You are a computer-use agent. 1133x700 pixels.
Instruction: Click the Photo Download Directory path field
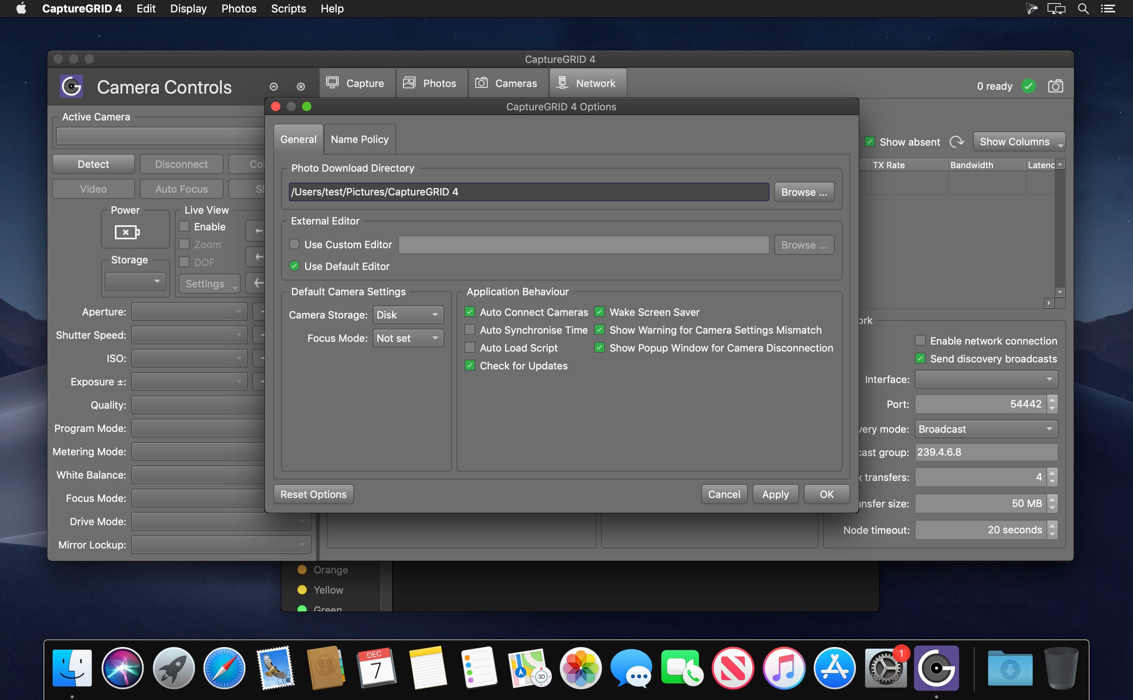(x=529, y=192)
